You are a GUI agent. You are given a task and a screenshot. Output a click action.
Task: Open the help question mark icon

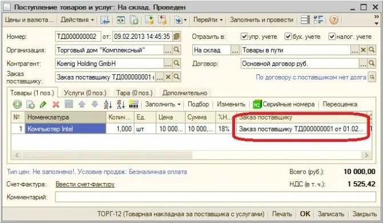coord(334,20)
